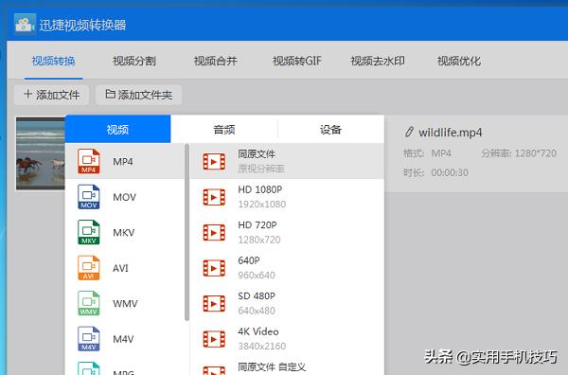The width and height of the screenshot is (568, 375).
Task: Select the MOV format file icon
Action: point(88,197)
